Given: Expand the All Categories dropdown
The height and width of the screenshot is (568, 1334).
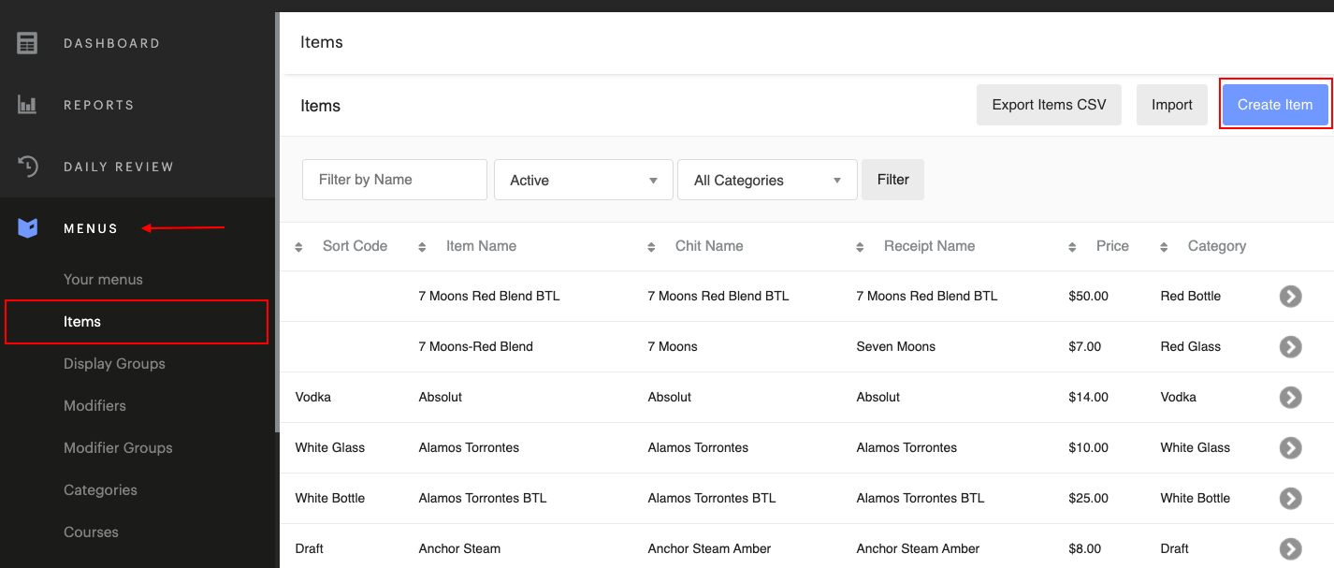Looking at the screenshot, I should pos(767,180).
